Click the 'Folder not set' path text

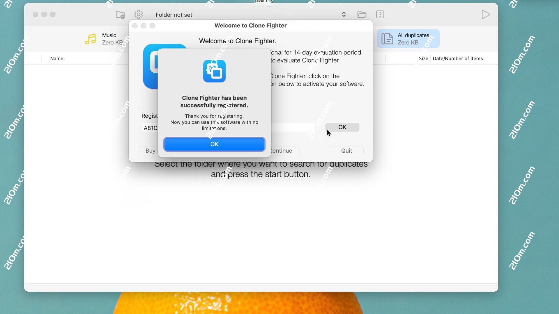(x=174, y=15)
